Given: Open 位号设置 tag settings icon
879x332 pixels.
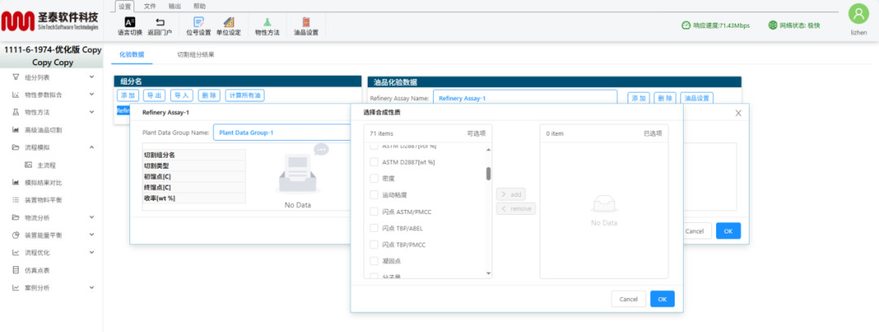Looking at the screenshot, I should point(199,23).
